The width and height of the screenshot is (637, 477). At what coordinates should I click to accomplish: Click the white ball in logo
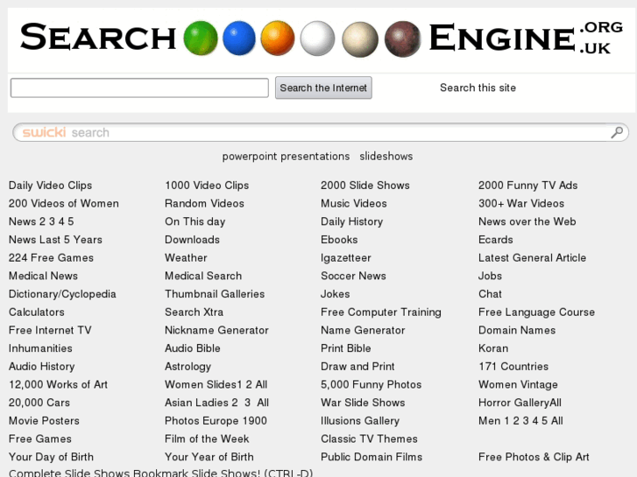coord(318,39)
